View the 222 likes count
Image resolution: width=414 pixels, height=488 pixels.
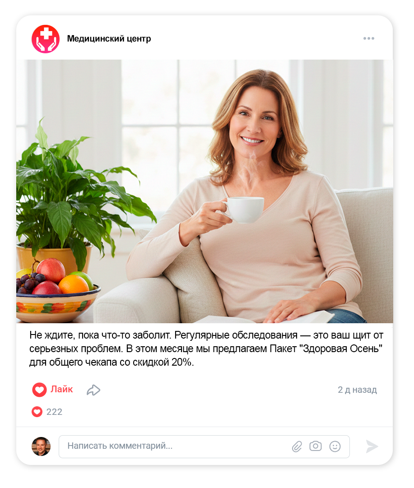click(x=54, y=412)
